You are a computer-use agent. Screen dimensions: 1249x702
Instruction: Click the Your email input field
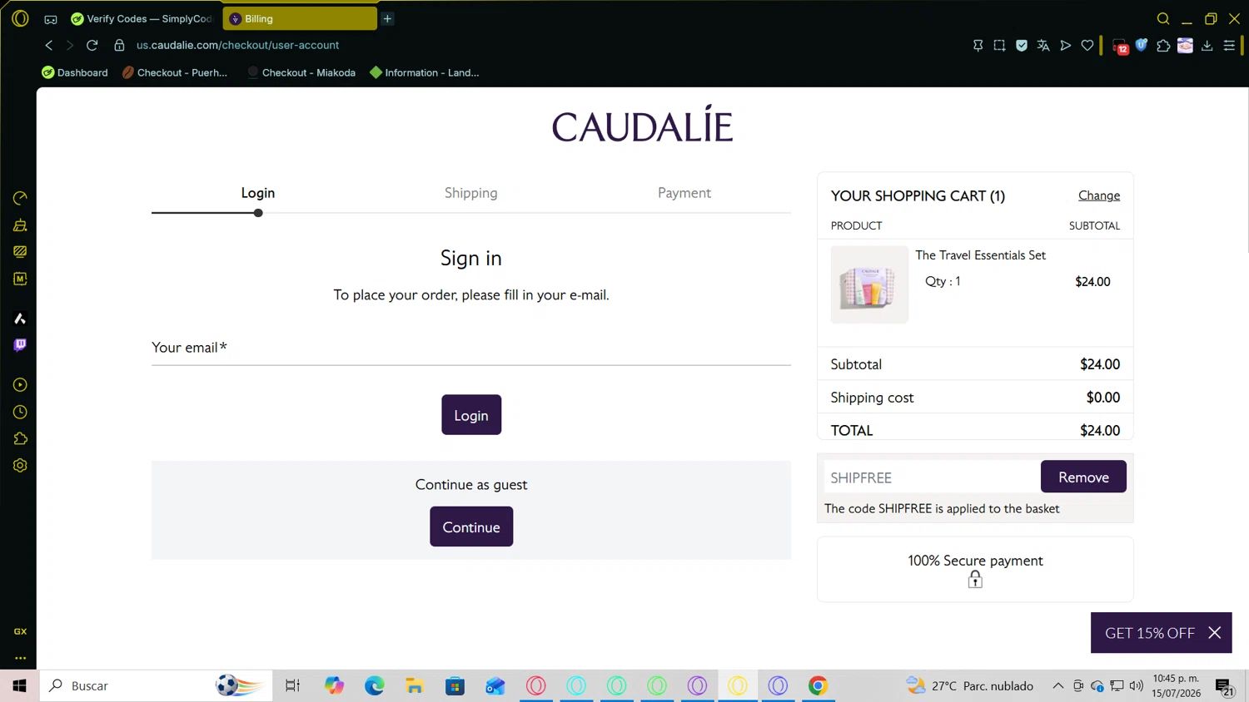click(471, 349)
